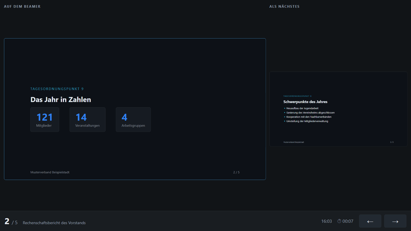Select the large current slide number 2
411x231 pixels.
[x=7, y=221]
